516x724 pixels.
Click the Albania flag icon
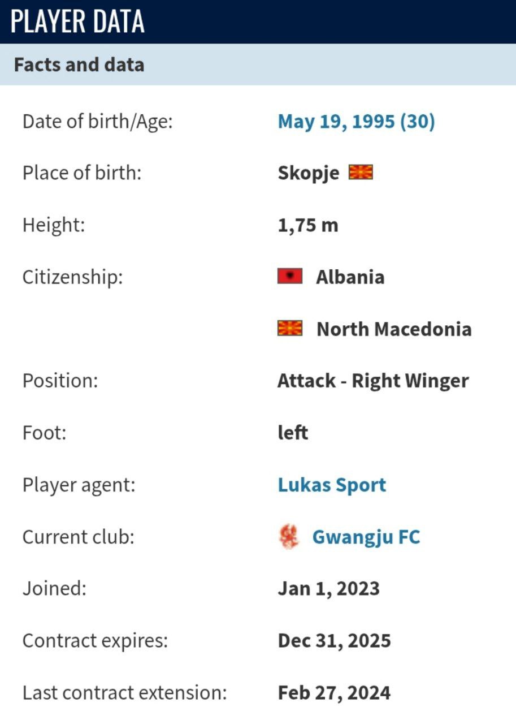coord(290,277)
